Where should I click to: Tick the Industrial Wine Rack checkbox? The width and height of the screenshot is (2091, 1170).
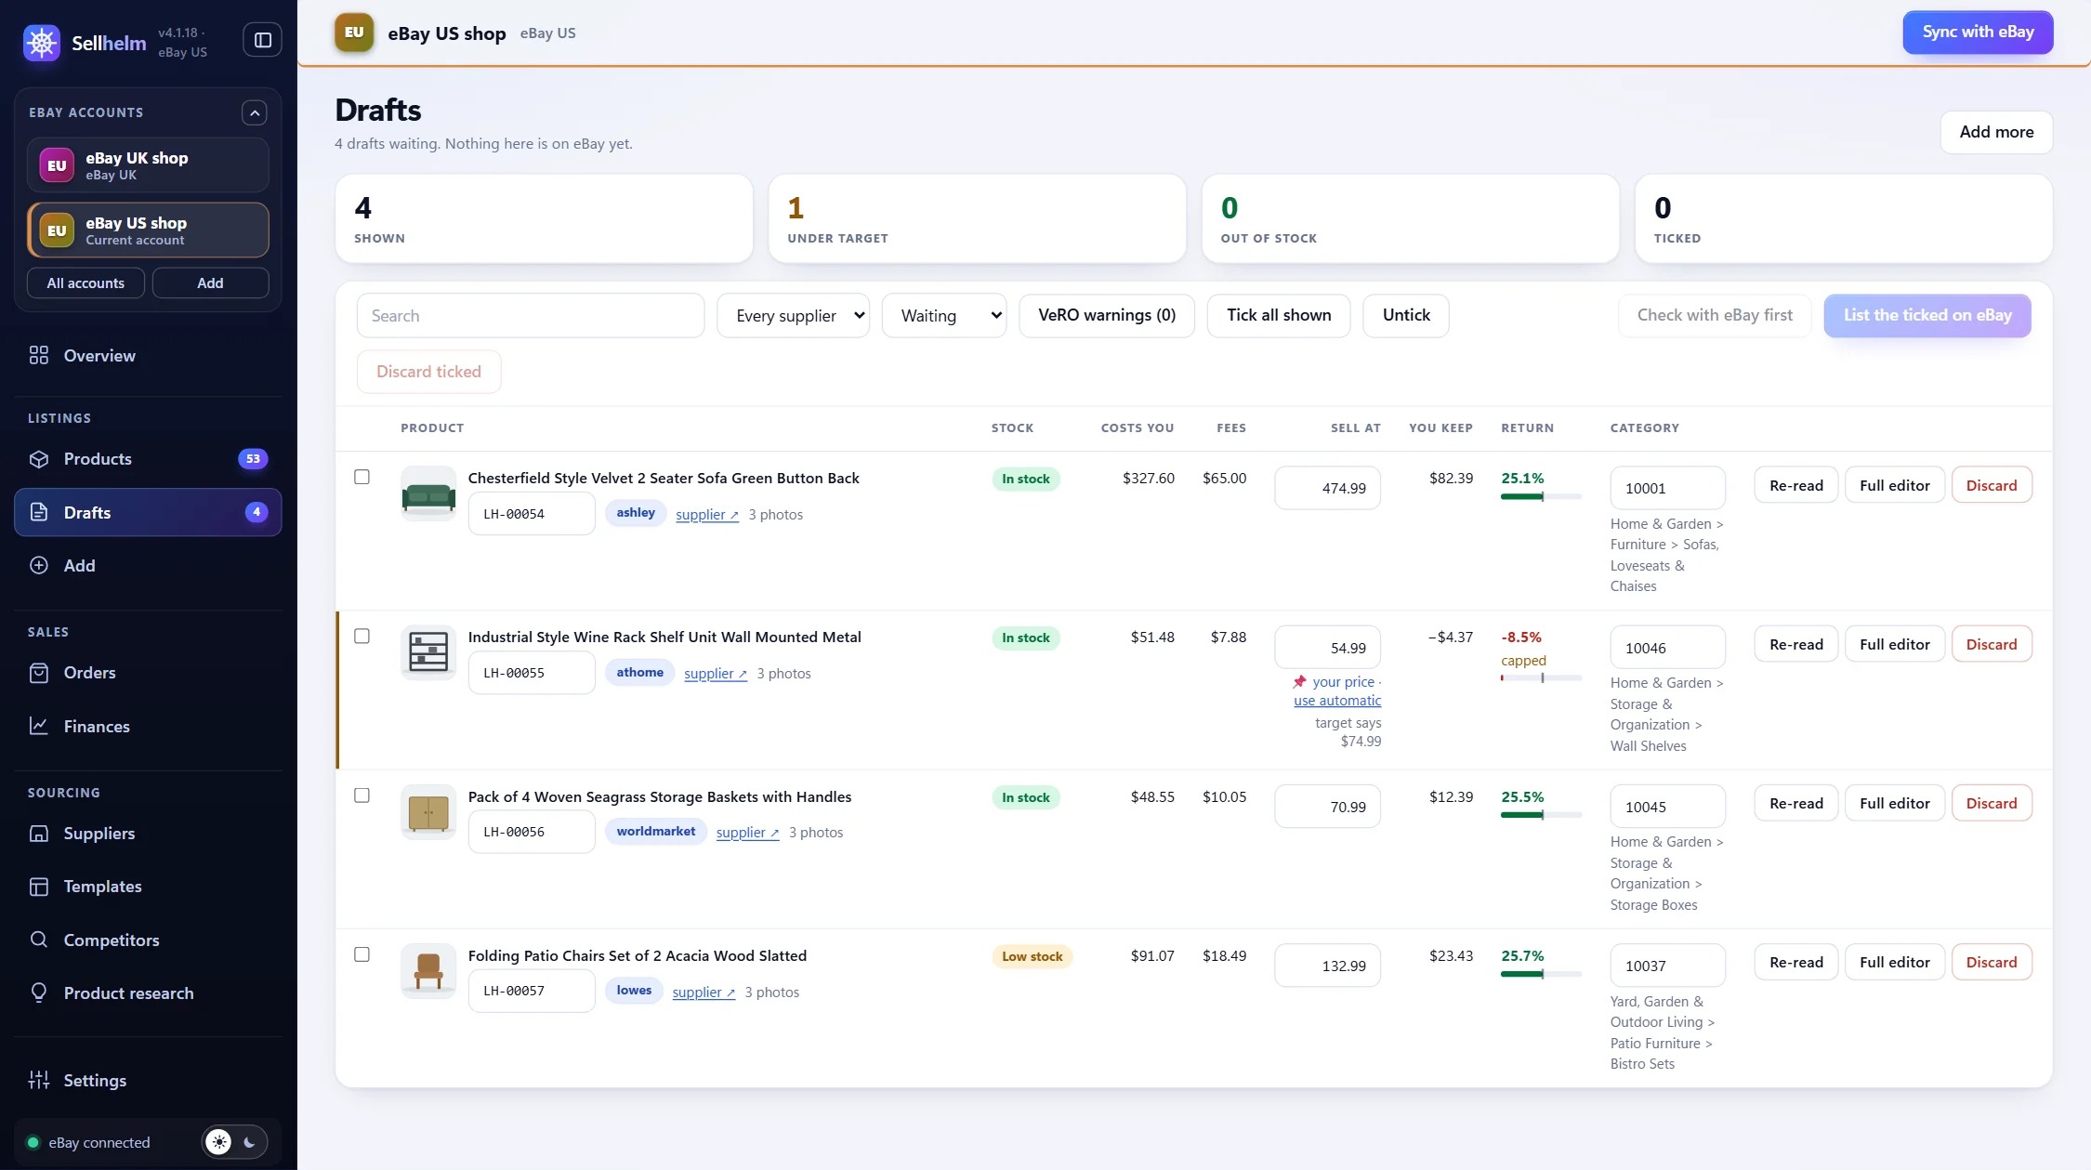tap(362, 637)
